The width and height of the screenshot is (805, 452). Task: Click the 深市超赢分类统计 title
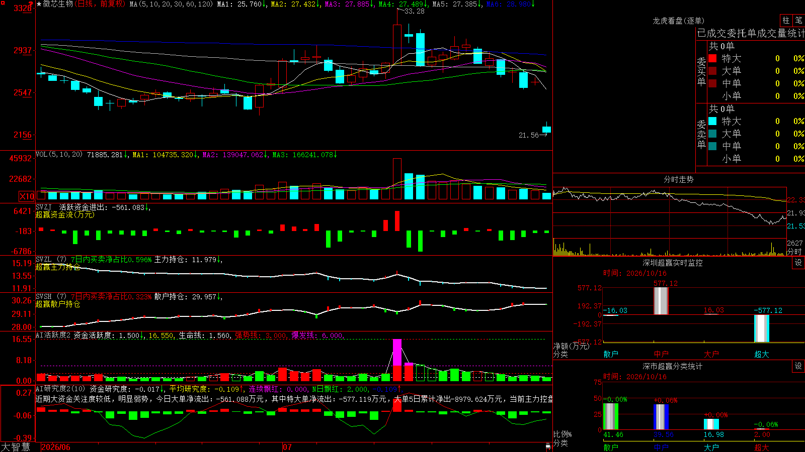(672, 366)
